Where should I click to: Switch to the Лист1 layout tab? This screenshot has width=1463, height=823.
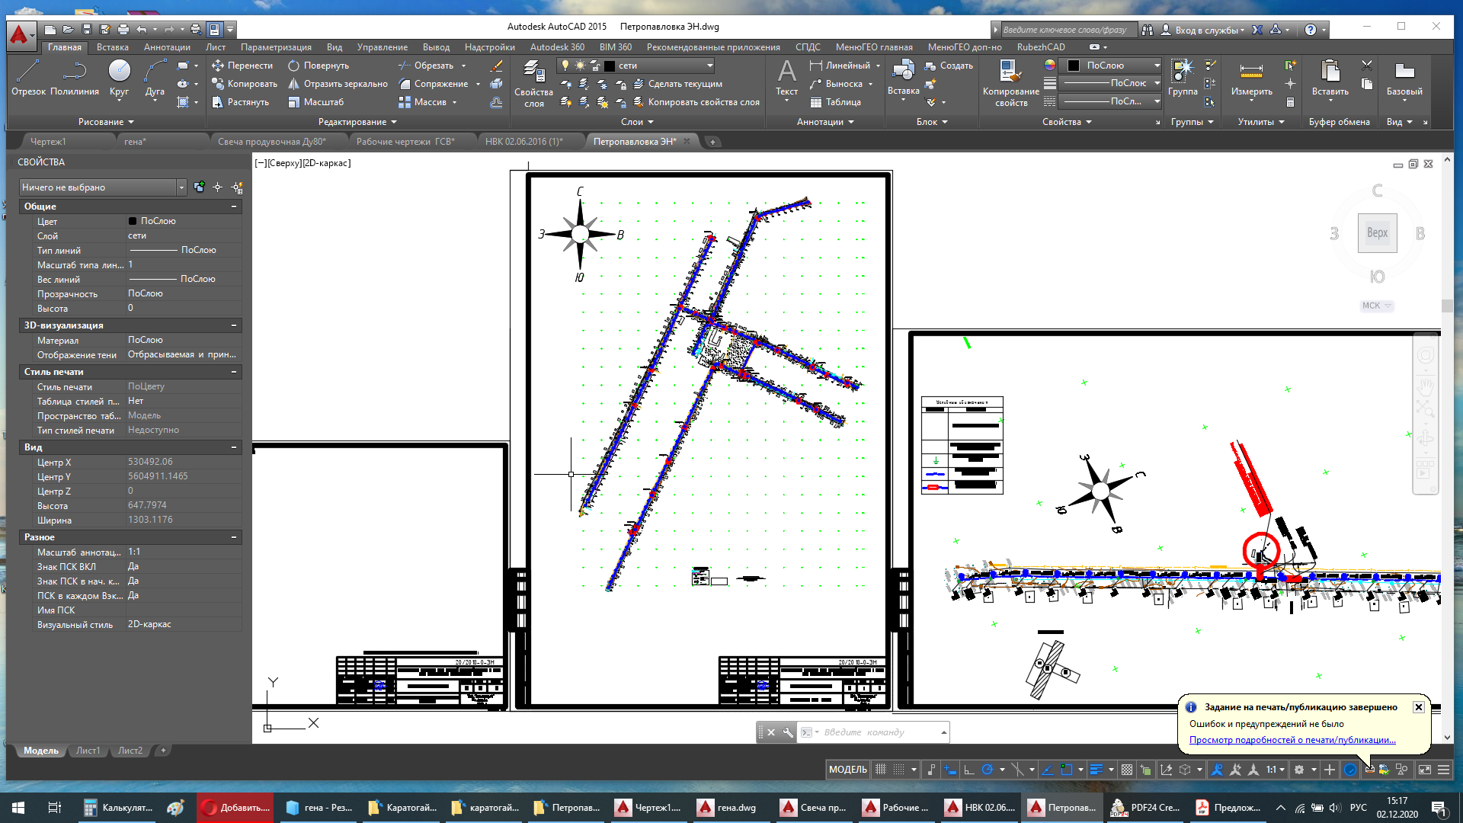[x=88, y=751]
